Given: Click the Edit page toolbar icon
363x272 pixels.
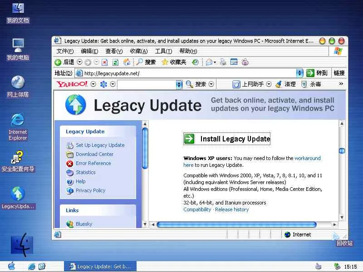Looking at the screenshot, I should click(x=234, y=62).
